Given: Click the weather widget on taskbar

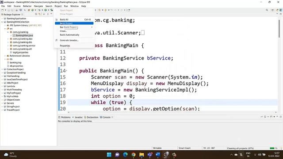Looking at the screenshot, I should pyautogui.click(x=11, y=155).
